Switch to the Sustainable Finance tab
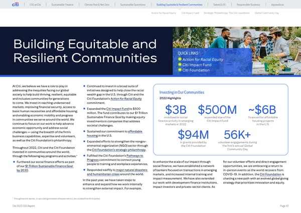 point(72,5)
